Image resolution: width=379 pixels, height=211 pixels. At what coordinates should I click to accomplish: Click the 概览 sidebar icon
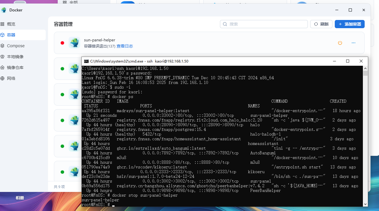(2, 24)
